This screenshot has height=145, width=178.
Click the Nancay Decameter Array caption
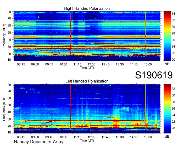pyautogui.click(x=38, y=142)
